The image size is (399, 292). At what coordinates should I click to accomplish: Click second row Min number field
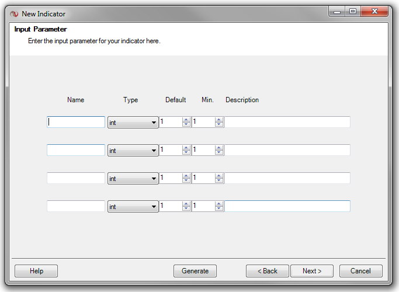coord(203,150)
